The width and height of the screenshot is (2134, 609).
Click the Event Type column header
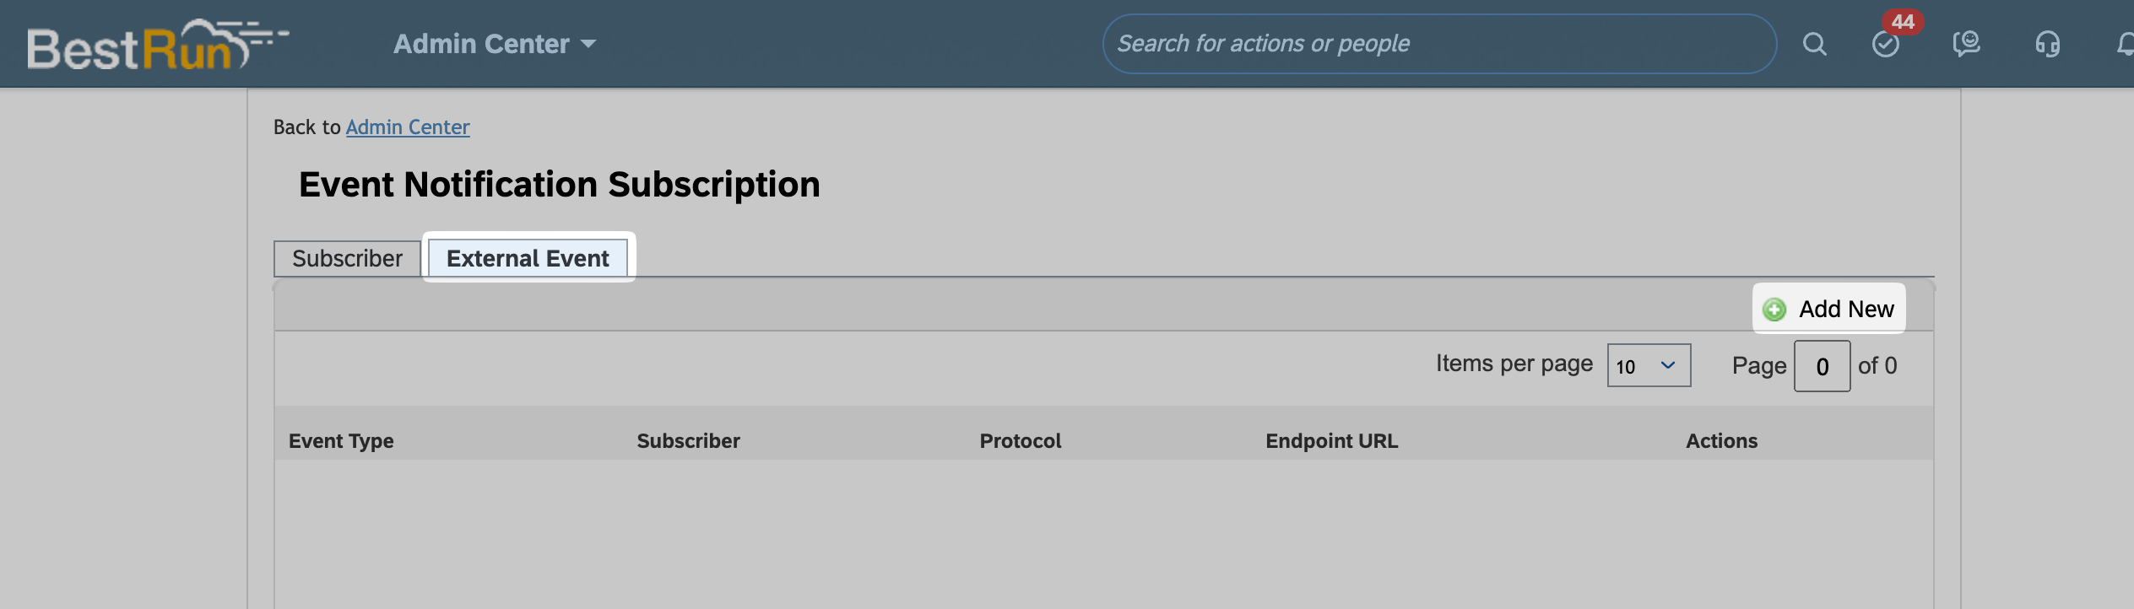point(341,441)
